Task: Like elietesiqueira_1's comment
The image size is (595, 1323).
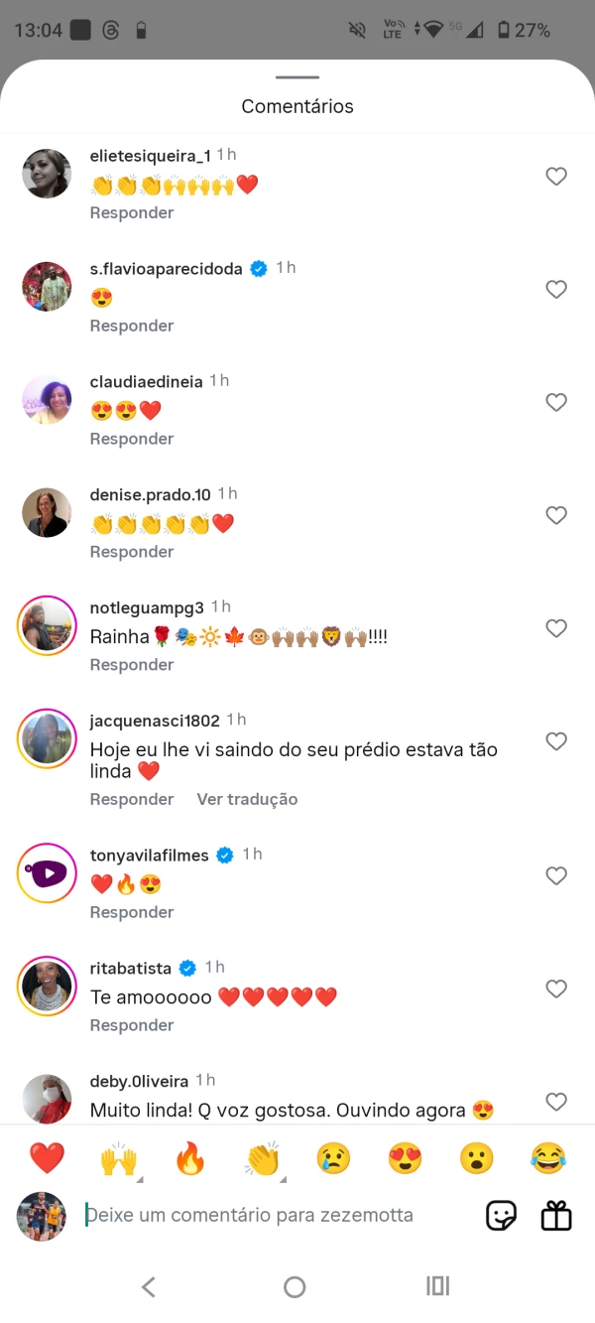Action: (x=556, y=177)
